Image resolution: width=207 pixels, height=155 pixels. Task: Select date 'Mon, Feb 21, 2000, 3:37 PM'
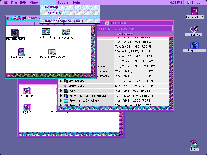coord(134,100)
